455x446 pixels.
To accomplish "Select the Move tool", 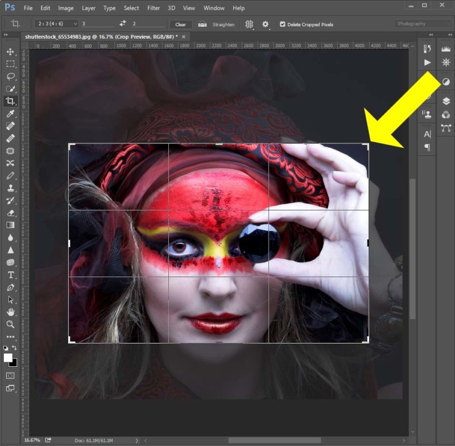I will point(10,52).
